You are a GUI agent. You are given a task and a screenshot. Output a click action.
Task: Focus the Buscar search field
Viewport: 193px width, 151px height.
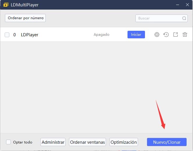coord(162,18)
